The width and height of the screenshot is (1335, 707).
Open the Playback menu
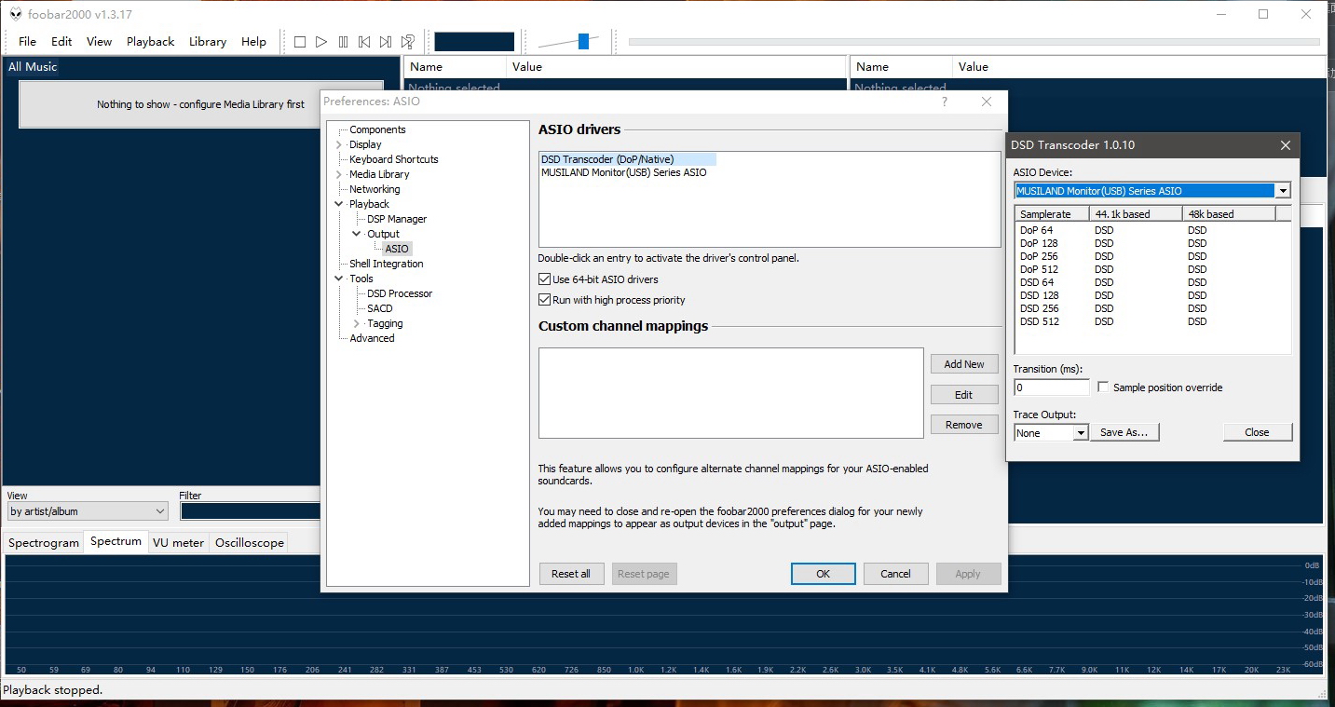[150, 42]
